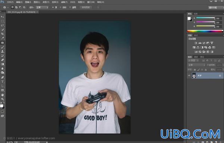Choose the 目标 radio option
This screenshot has width=224, height=143.
pos(60,7)
